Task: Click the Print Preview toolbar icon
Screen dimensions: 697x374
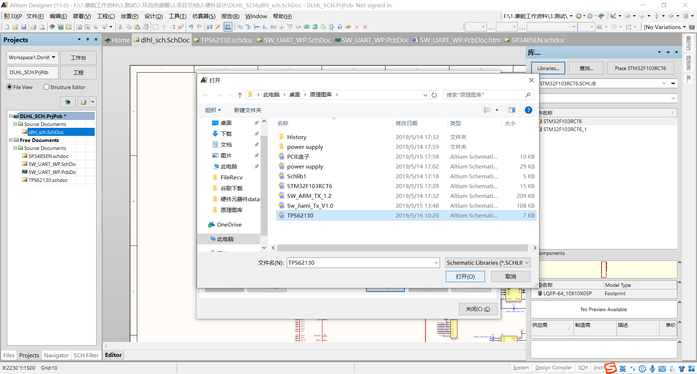Action: click(x=42, y=27)
